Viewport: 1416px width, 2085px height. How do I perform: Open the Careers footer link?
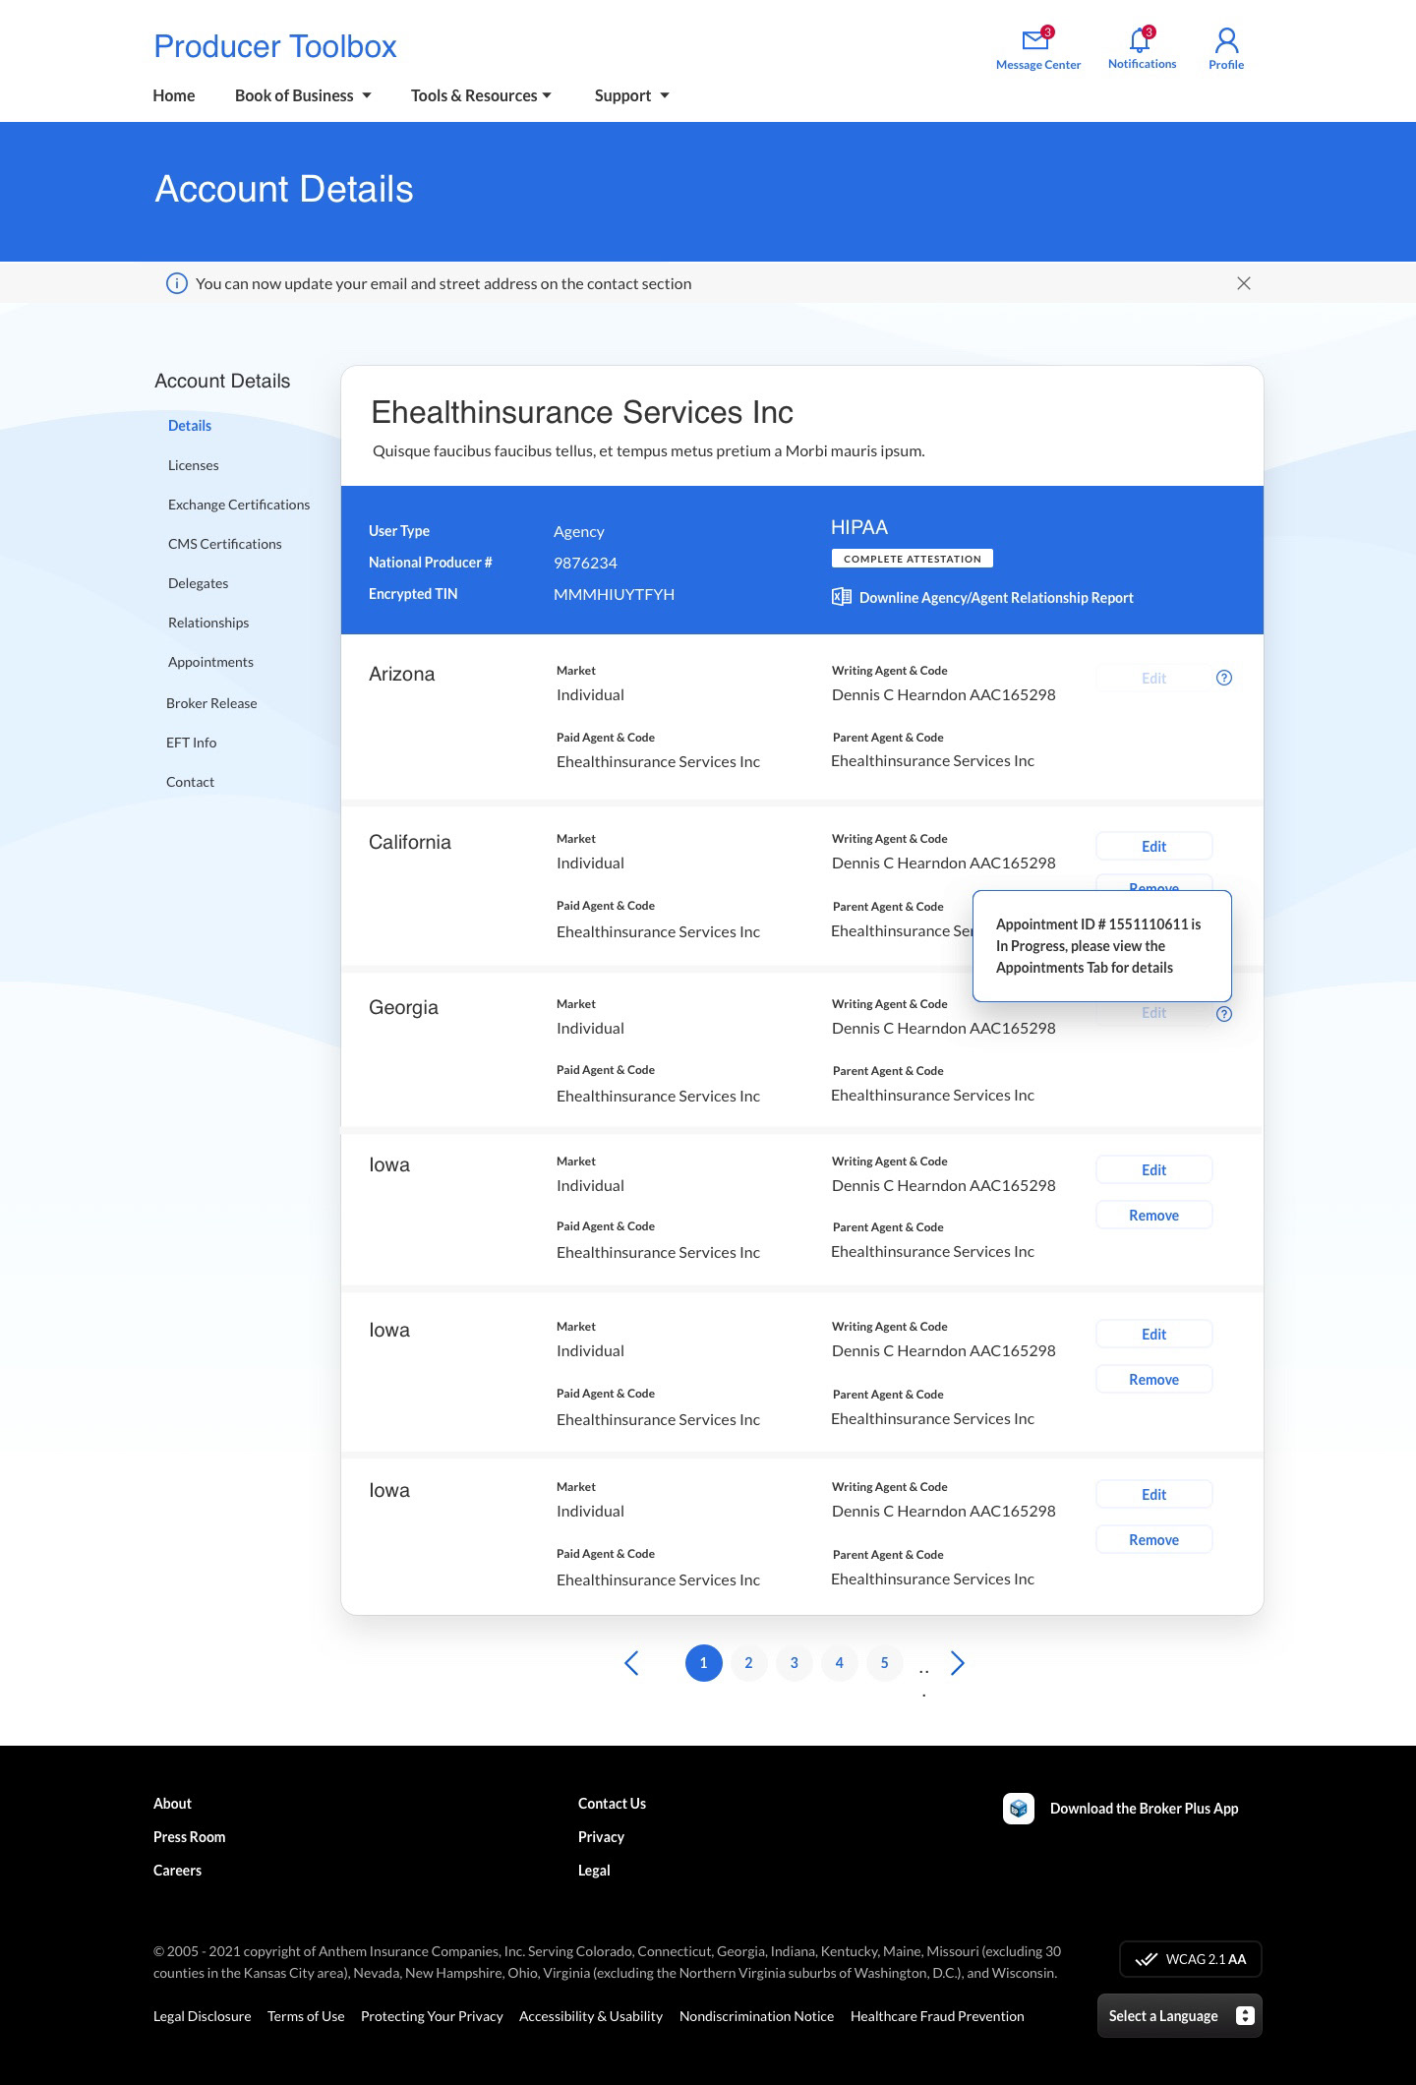177,1870
